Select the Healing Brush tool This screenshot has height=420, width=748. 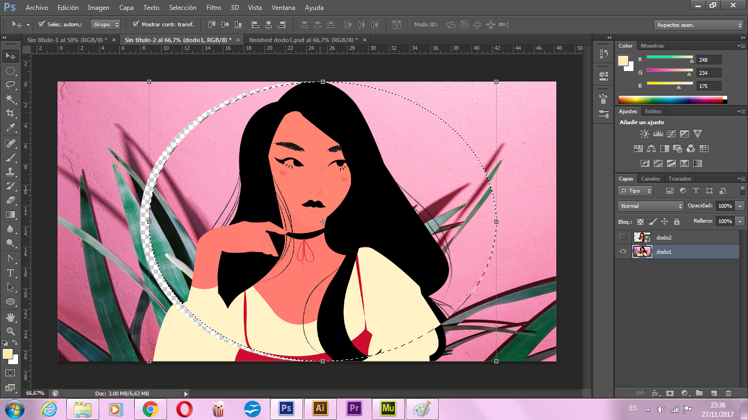[x=10, y=143]
